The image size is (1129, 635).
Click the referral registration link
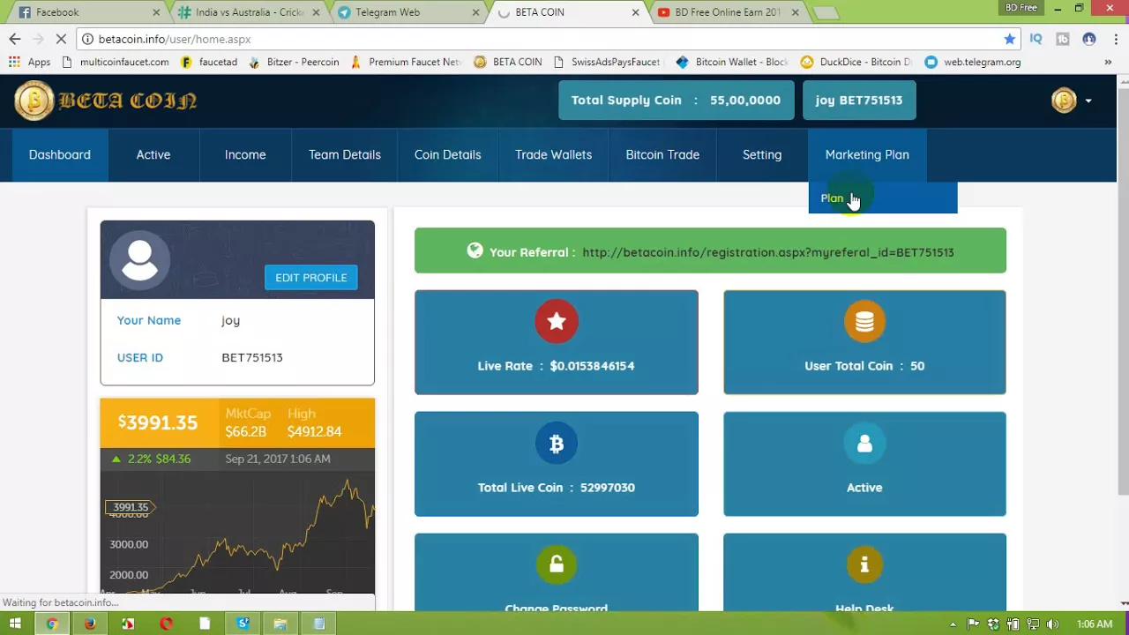click(768, 252)
